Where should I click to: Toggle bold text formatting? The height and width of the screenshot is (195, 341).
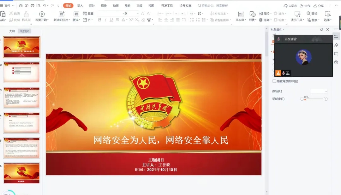click(100, 20)
